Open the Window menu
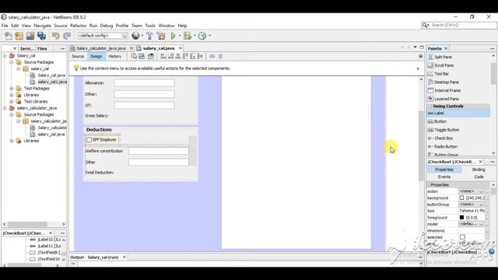Image resolution: width=498 pixels, height=280 pixels. pos(167,26)
